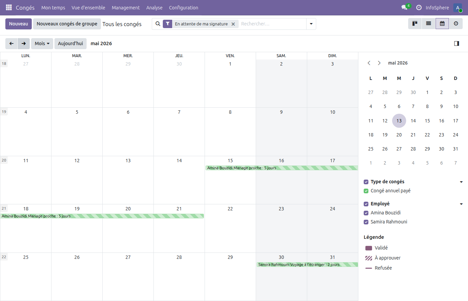Uncheck Congé annuel payé

coord(366,191)
